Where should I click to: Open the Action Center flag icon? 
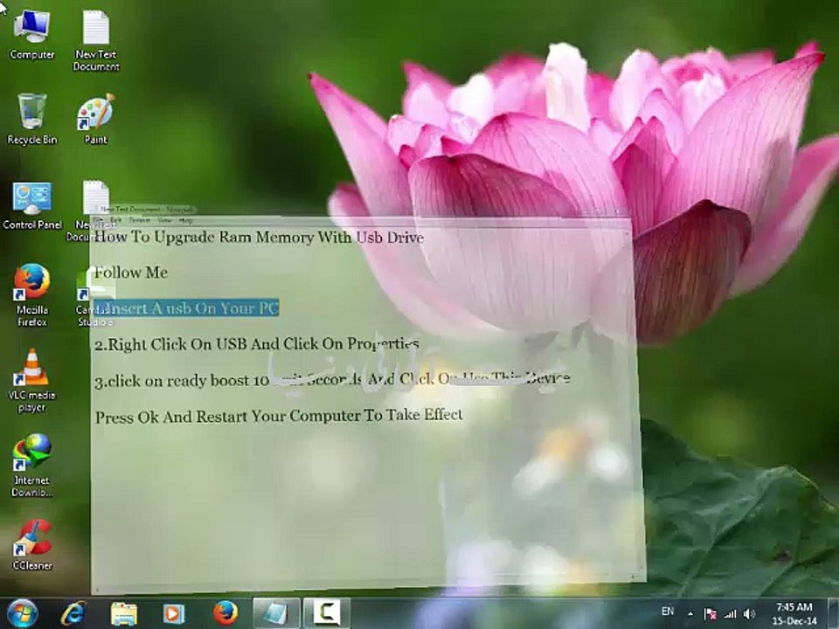(710, 614)
